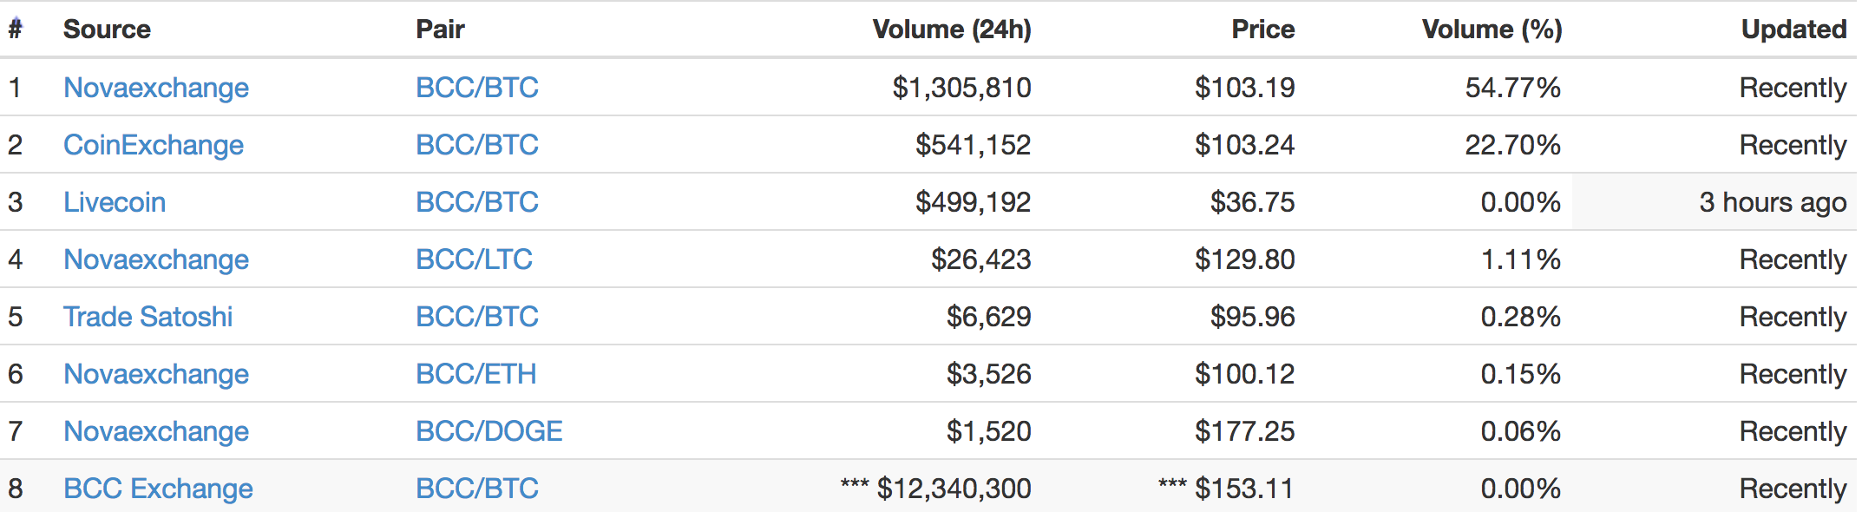Open Novaexchange link in BCC/DOGE row

[156, 431]
